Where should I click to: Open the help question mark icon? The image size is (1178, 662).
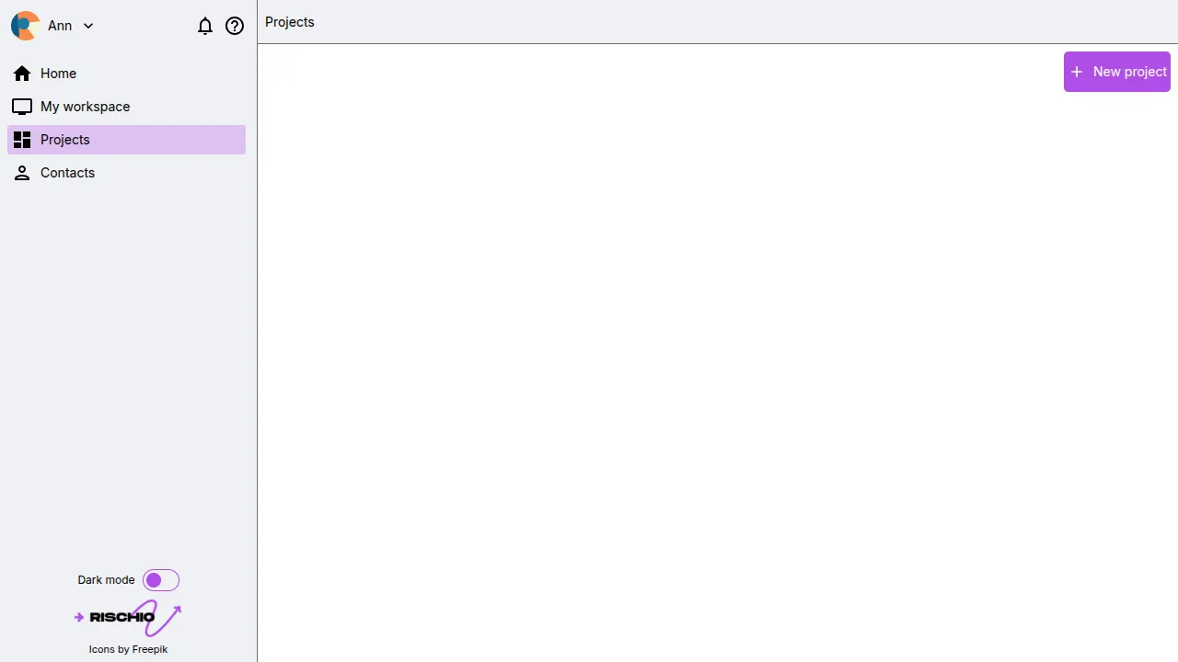point(235,27)
